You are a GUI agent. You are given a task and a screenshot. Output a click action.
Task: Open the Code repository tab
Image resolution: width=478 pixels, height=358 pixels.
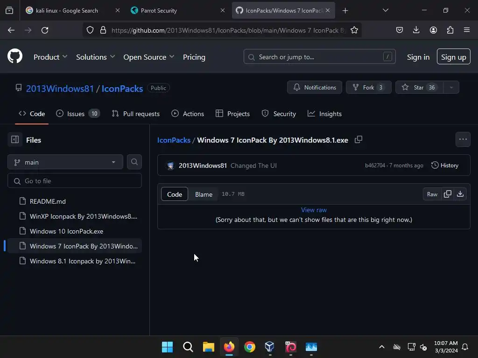(32, 114)
